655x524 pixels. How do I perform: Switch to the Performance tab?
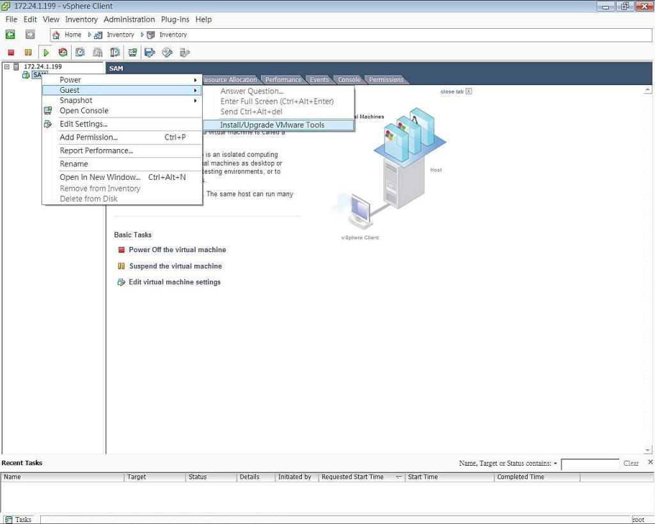click(283, 80)
